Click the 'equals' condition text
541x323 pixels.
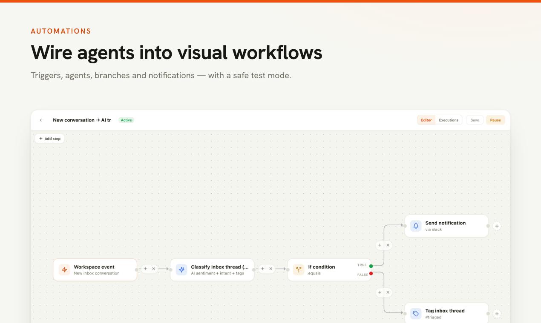pyautogui.click(x=314, y=273)
